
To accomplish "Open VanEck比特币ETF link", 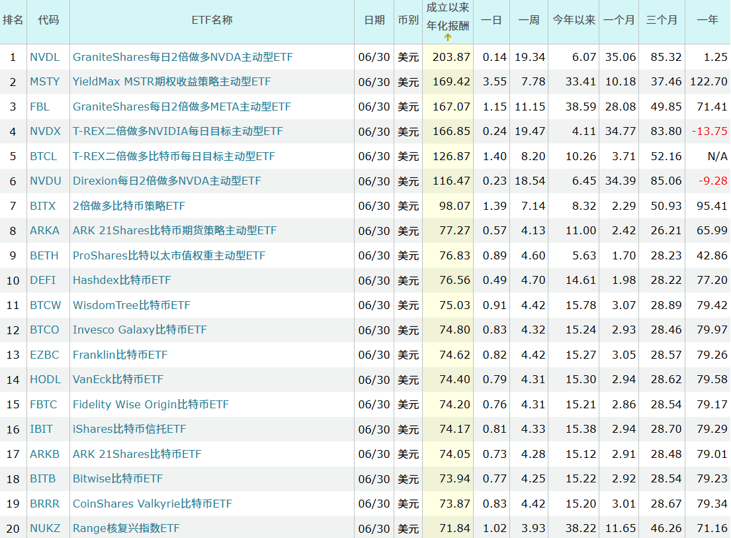I will tap(118, 379).
